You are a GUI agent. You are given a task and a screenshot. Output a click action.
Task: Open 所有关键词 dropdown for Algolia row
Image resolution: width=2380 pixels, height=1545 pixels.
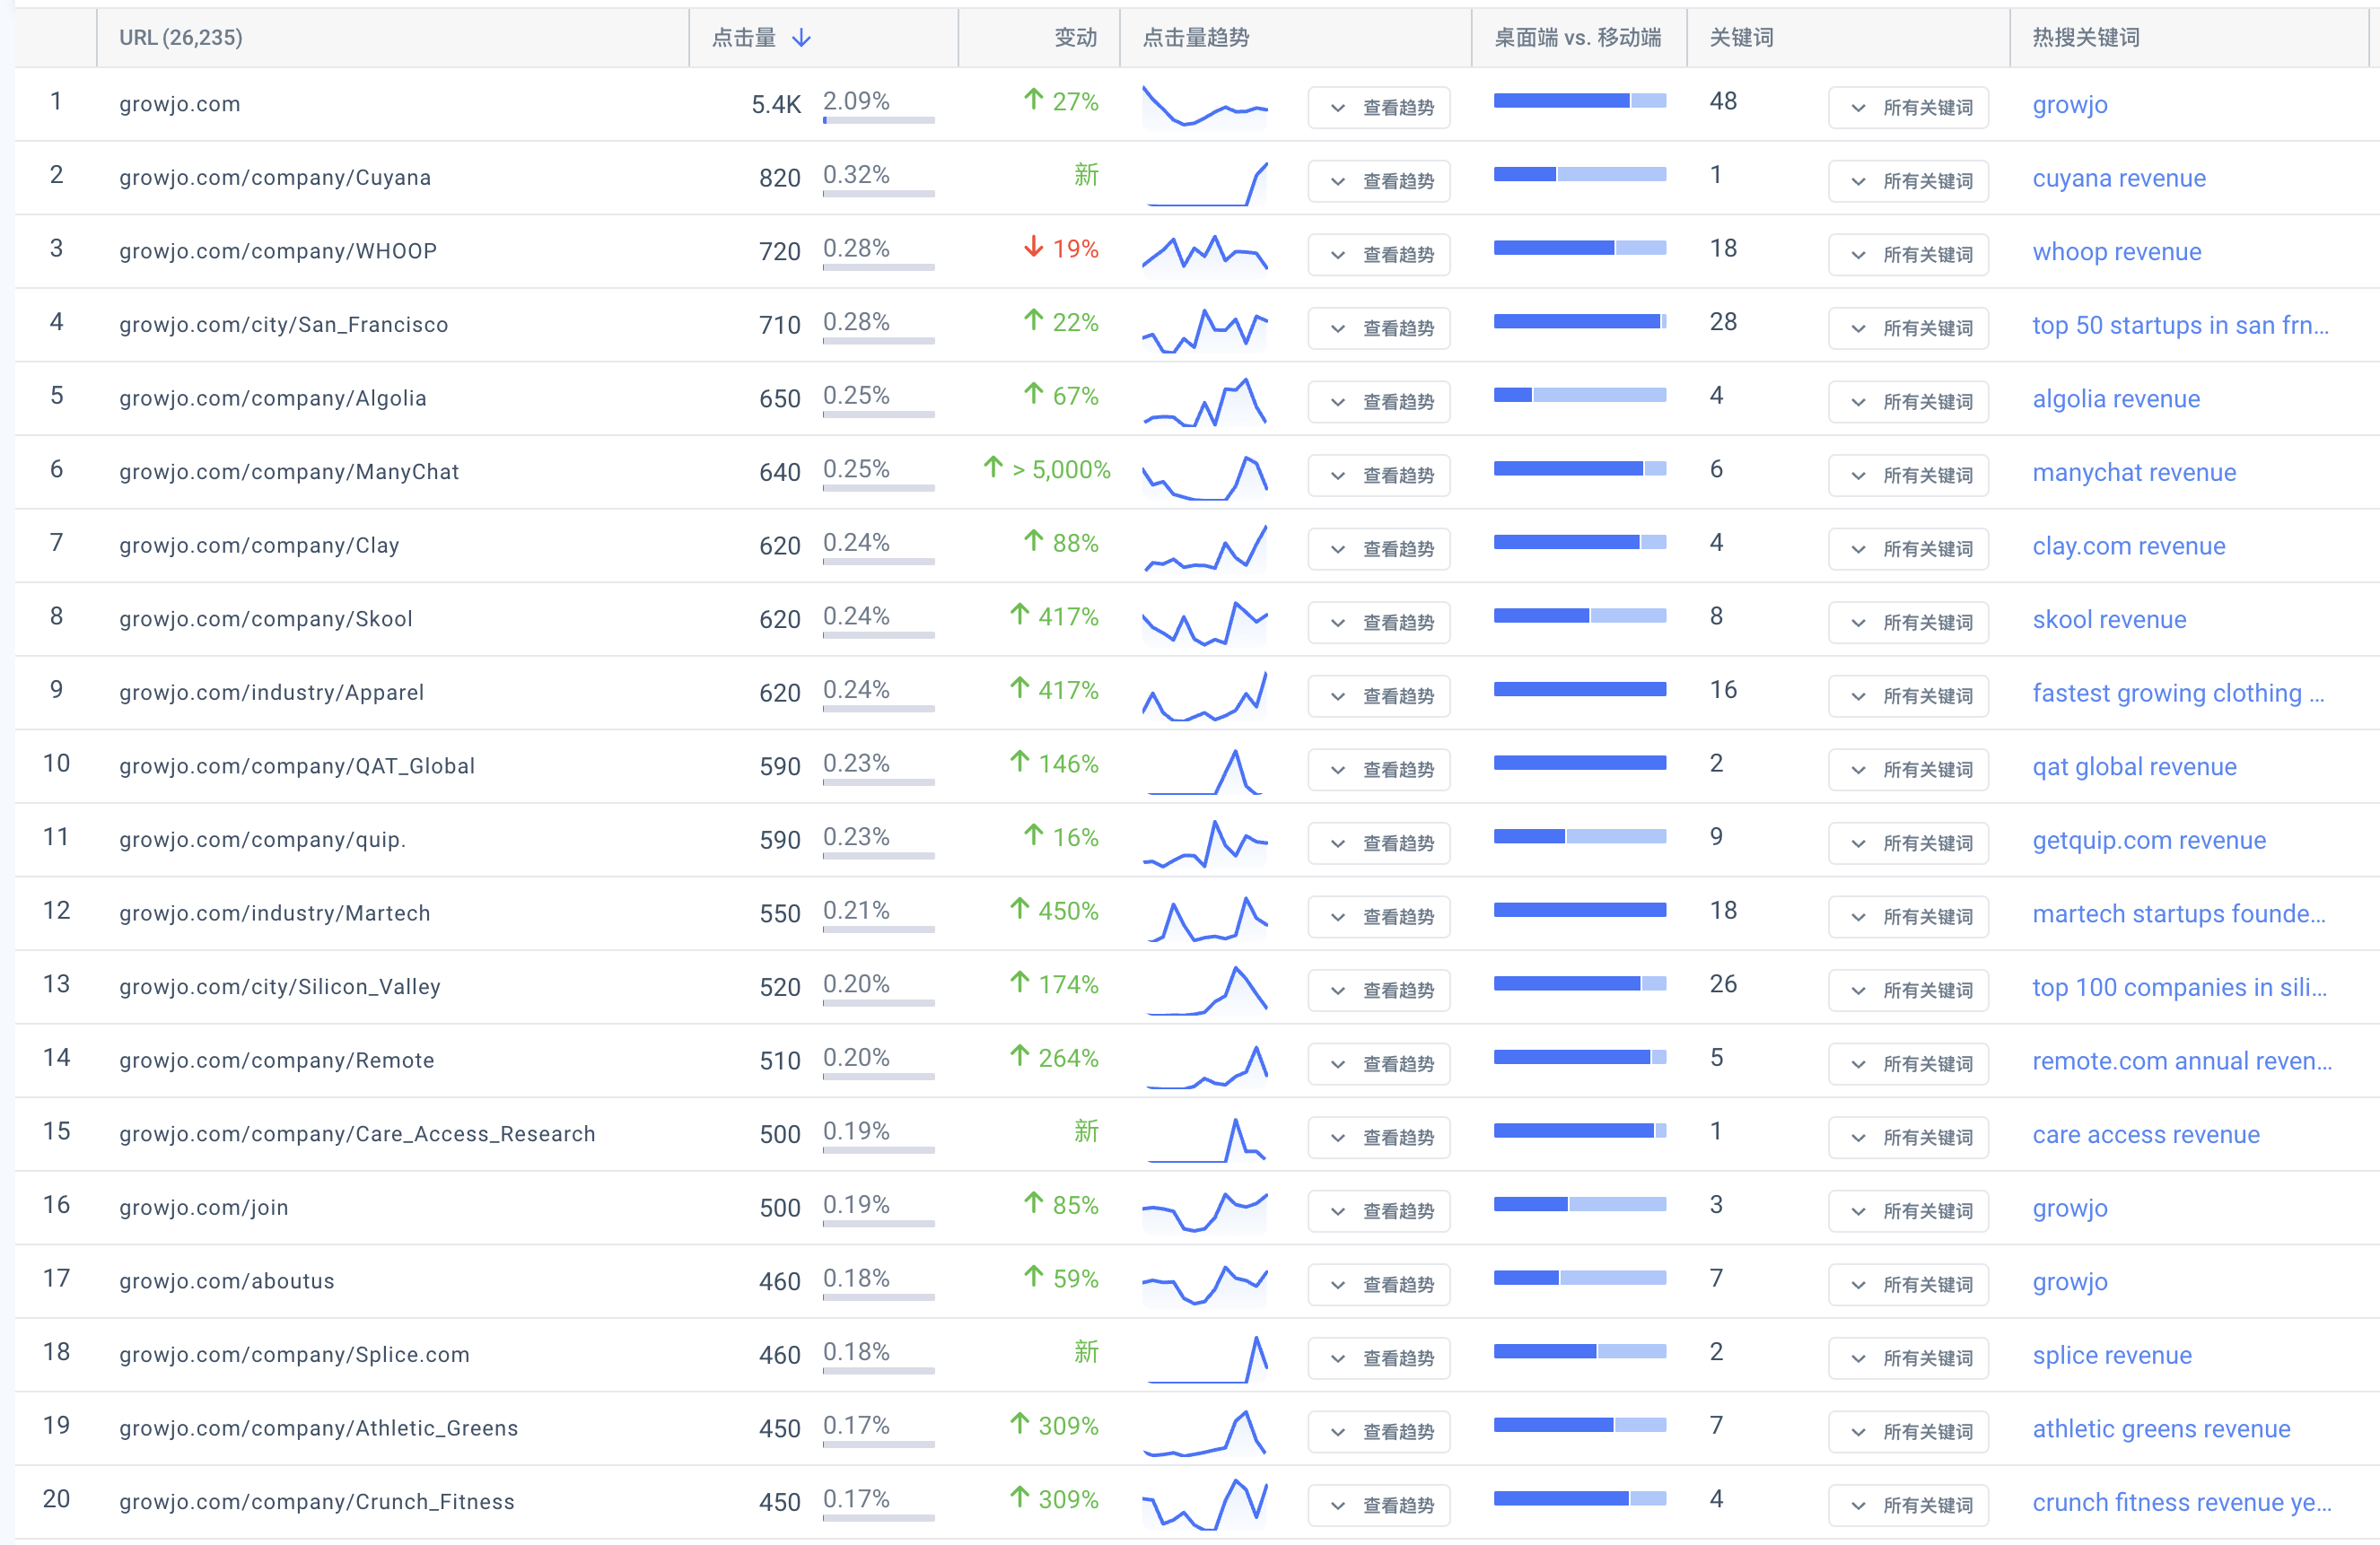click(x=1908, y=401)
